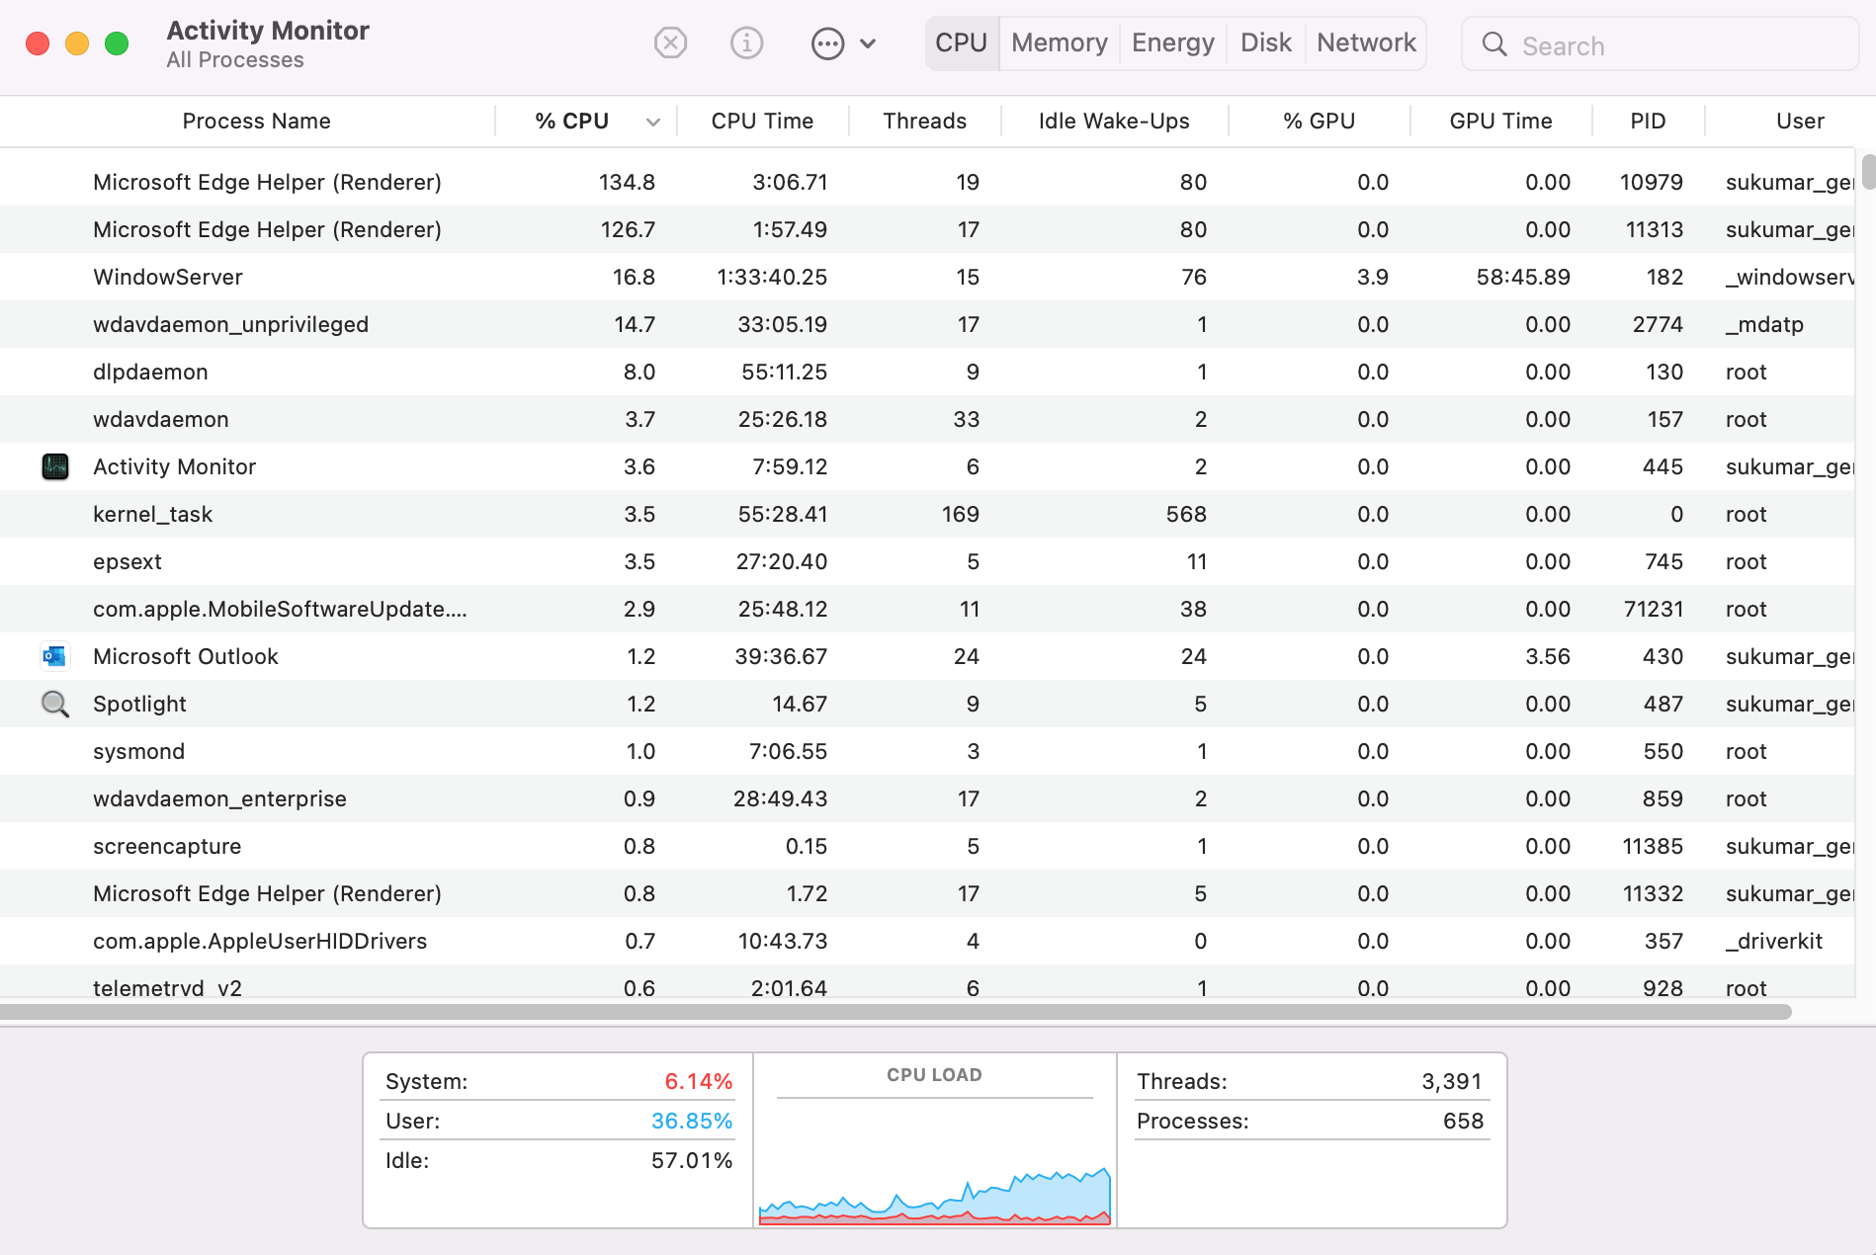Select the com.apple.MobileSoftwareUpdate process
The height and width of the screenshot is (1255, 1876).
(x=927, y=609)
